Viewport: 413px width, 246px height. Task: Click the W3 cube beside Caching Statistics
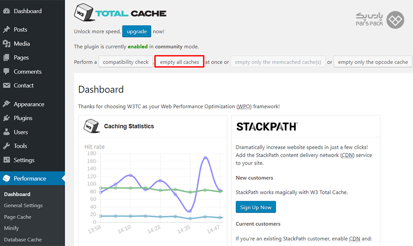pyautogui.click(x=91, y=126)
